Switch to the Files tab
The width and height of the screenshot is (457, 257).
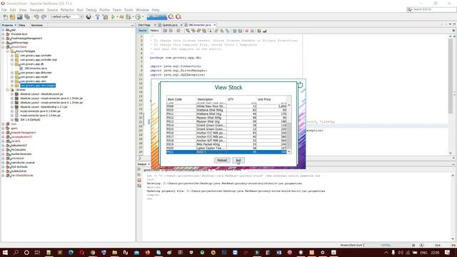tap(22, 26)
